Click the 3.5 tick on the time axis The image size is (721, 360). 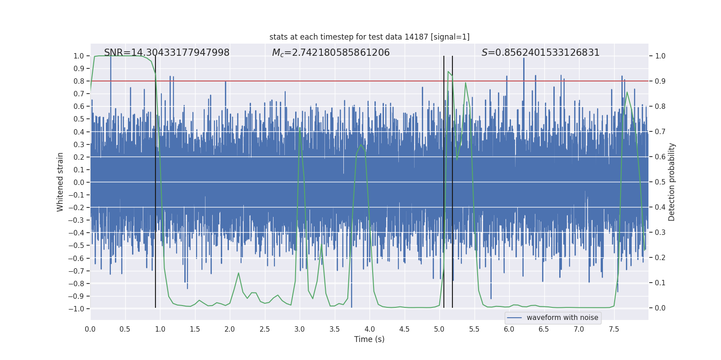coord(334,329)
